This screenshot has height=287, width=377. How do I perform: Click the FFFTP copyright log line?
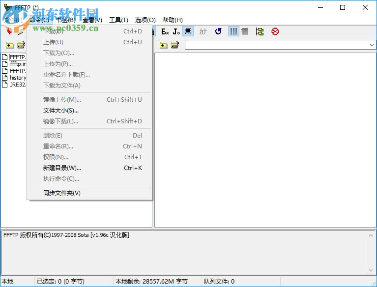tap(66, 235)
